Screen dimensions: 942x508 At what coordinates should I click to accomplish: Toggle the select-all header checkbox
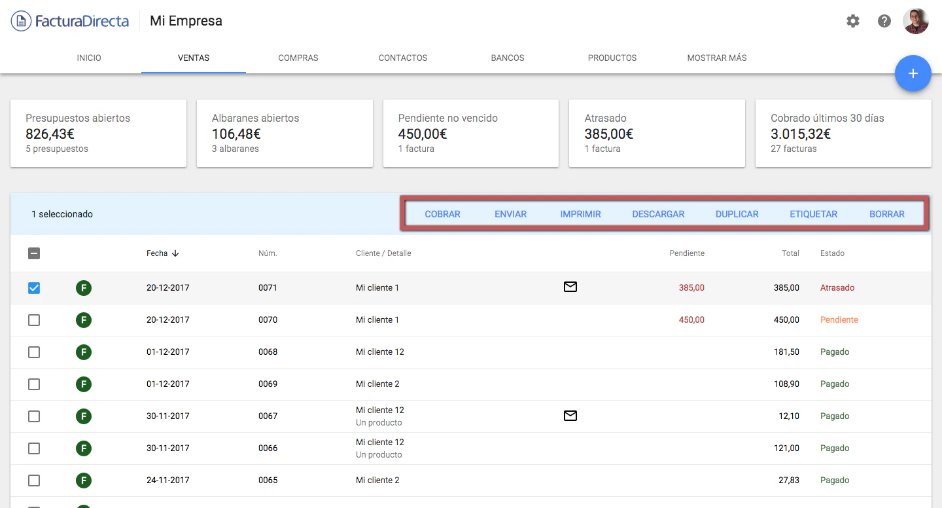pos(34,253)
